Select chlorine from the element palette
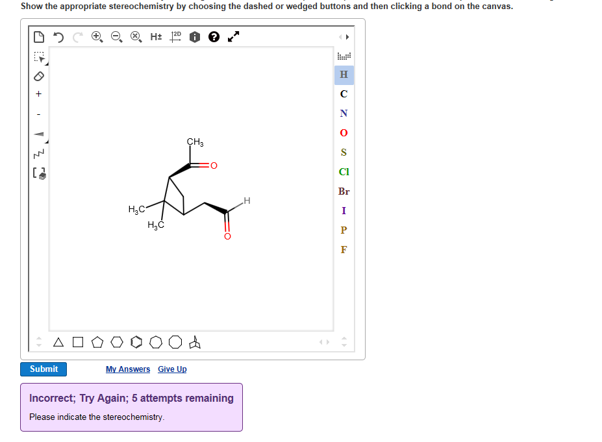 coord(344,172)
